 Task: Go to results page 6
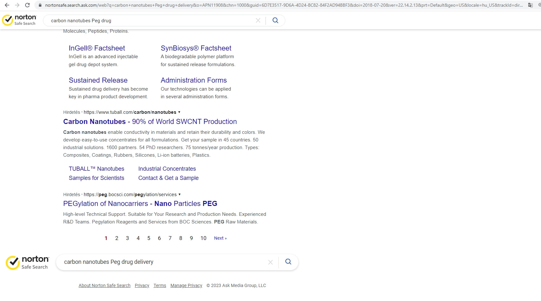pos(159,238)
